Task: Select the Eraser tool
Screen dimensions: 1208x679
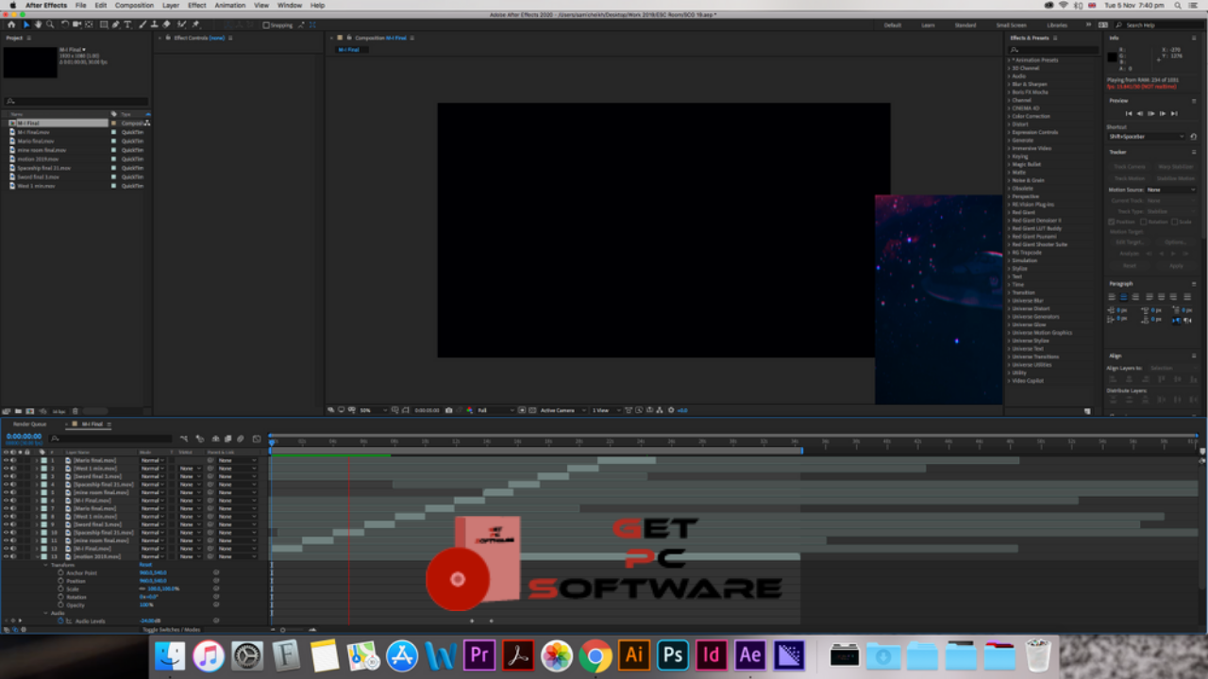Action: (x=166, y=25)
